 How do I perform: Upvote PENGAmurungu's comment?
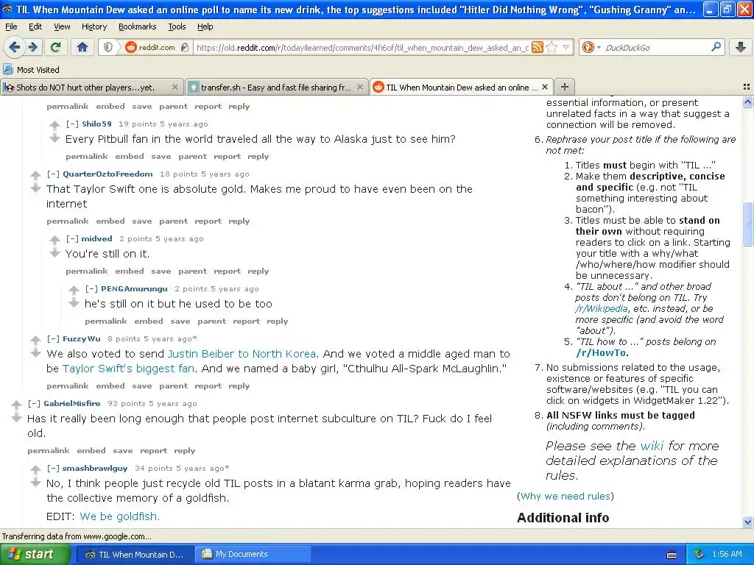tap(74, 290)
